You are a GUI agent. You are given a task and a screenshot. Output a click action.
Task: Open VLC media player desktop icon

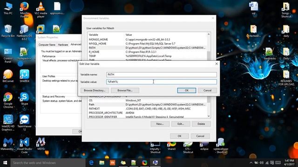click(41, 10)
